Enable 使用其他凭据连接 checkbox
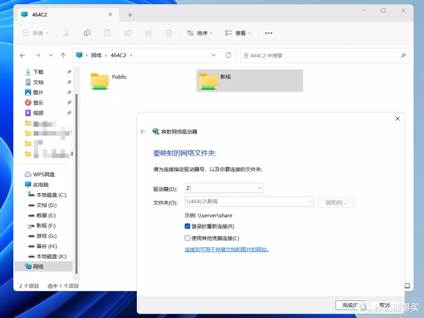 click(187, 238)
